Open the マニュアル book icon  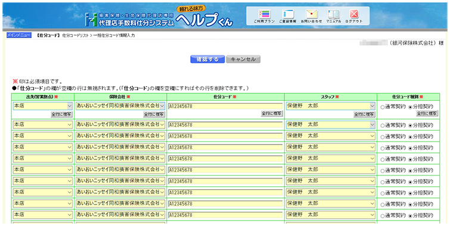[334, 15]
